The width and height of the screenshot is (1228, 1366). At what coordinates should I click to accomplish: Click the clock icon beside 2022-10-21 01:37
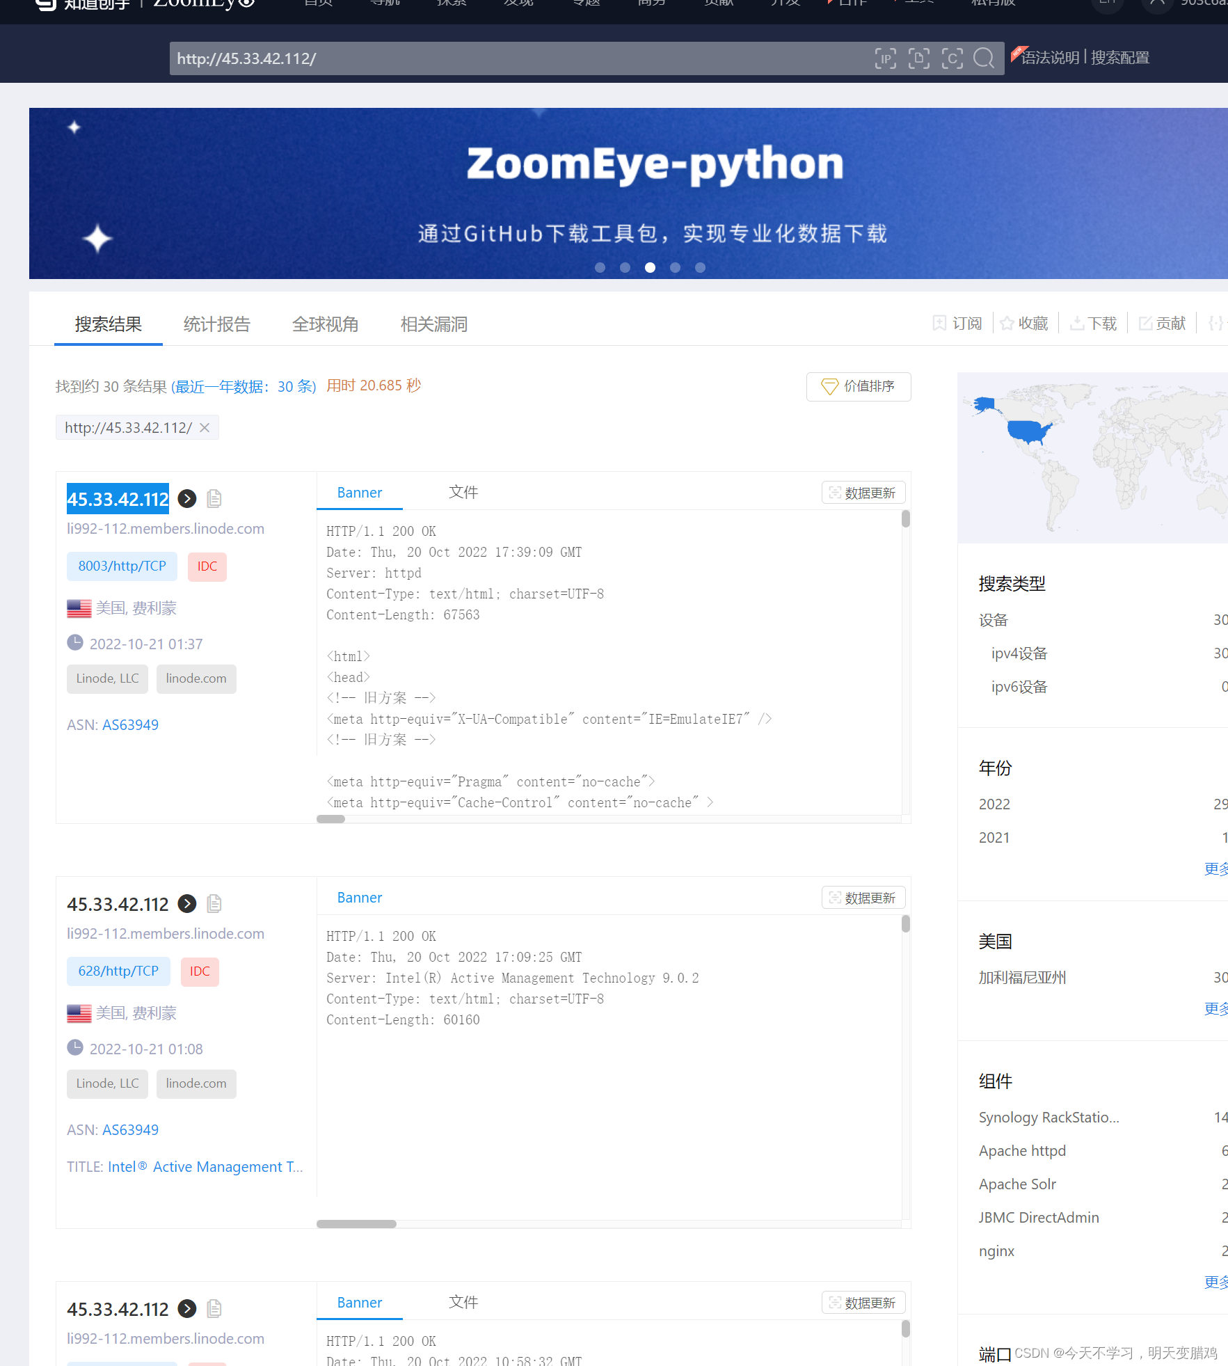pyautogui.click(x=75, y=643)
